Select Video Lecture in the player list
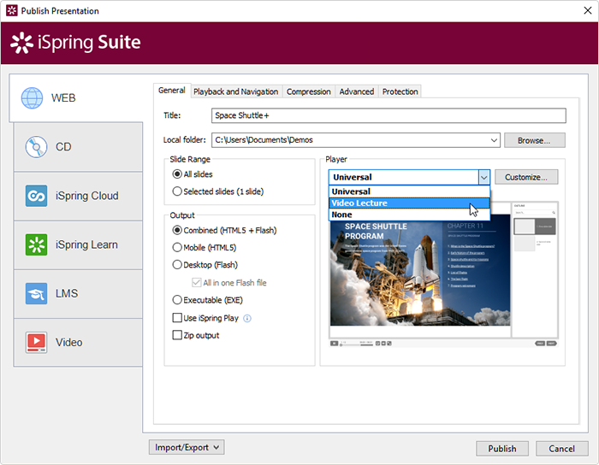This screenshot has height=465, width=599. 409,203
